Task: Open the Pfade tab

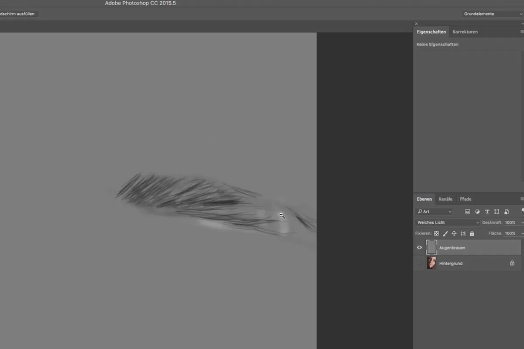Action: (465, 199)
